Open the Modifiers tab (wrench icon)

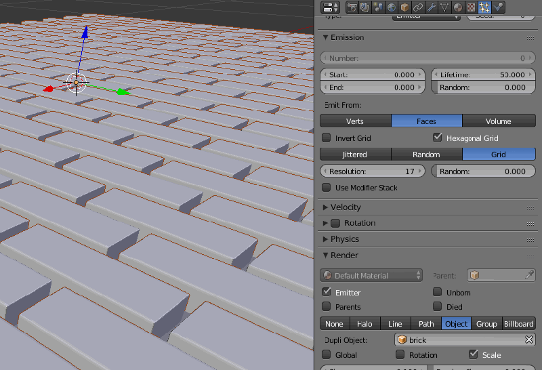pos(432,7)
